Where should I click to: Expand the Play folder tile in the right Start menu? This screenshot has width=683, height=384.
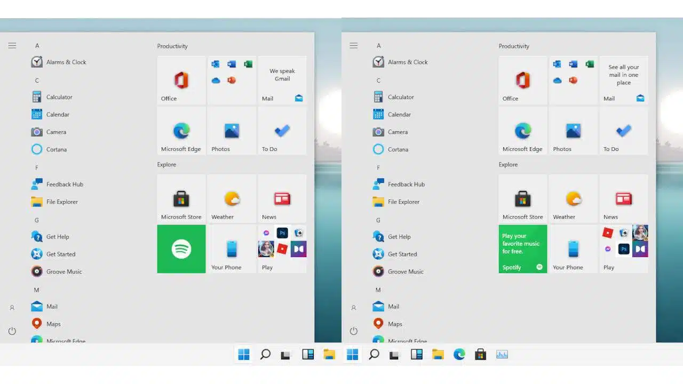pyautogui.click(x=623, y=249)
